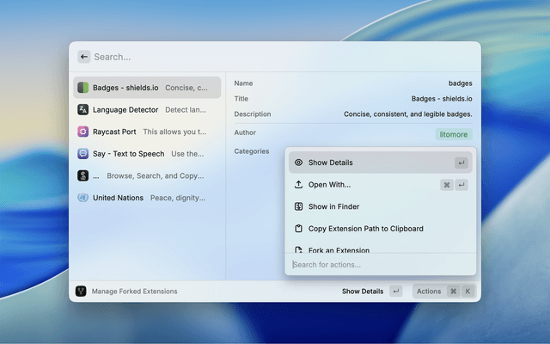Viewport: 550px width, 344px height.
Task: Choose Copy Extension Path to Clipboard
Action: coord(366,229)
